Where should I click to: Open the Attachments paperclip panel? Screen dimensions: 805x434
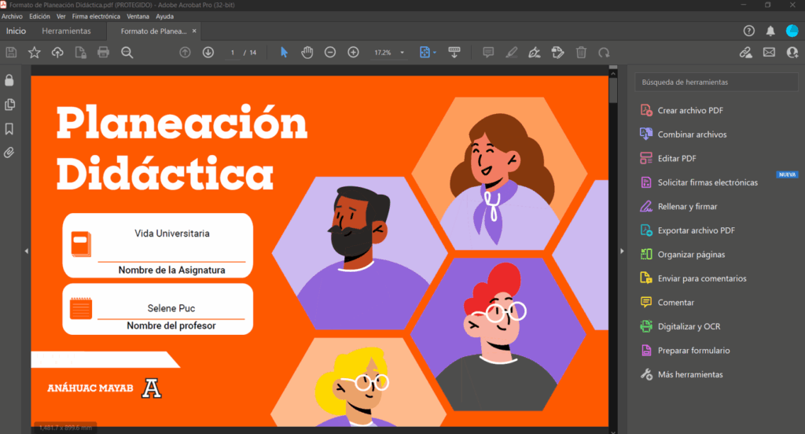point(9,152)
